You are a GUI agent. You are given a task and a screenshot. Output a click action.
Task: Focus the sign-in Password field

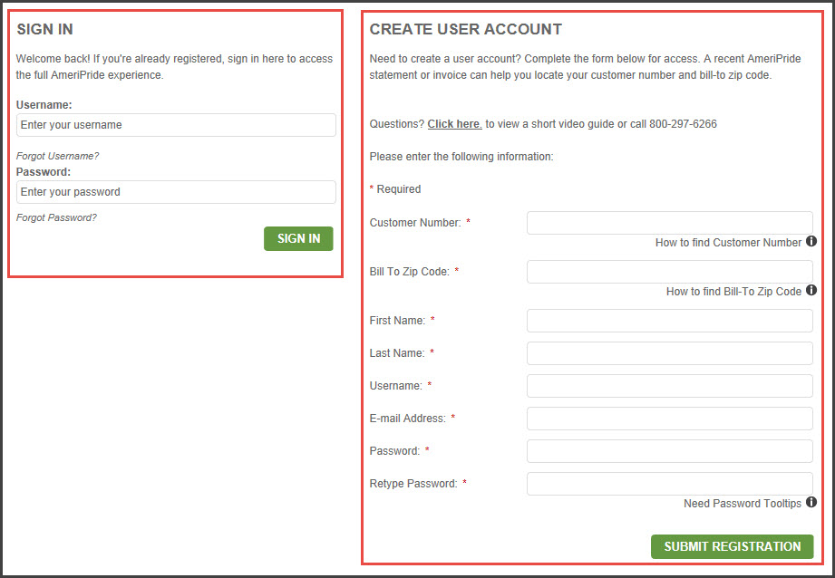click(x=176, y=192)
